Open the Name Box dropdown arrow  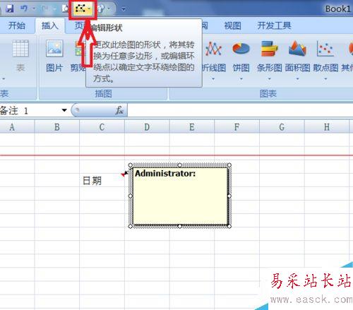tap(64, 110)
